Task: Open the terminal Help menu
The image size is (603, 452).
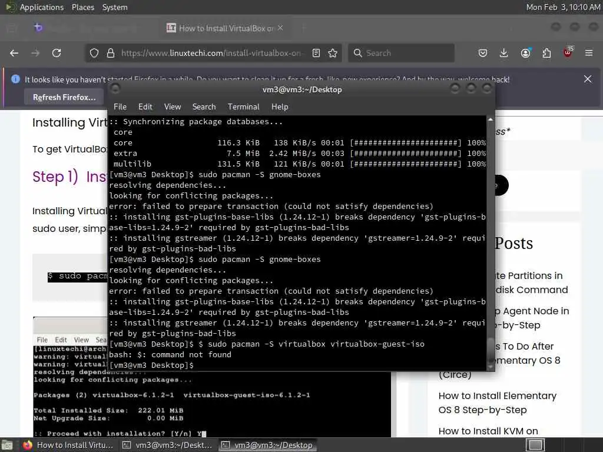Action: tap(280, 107)
